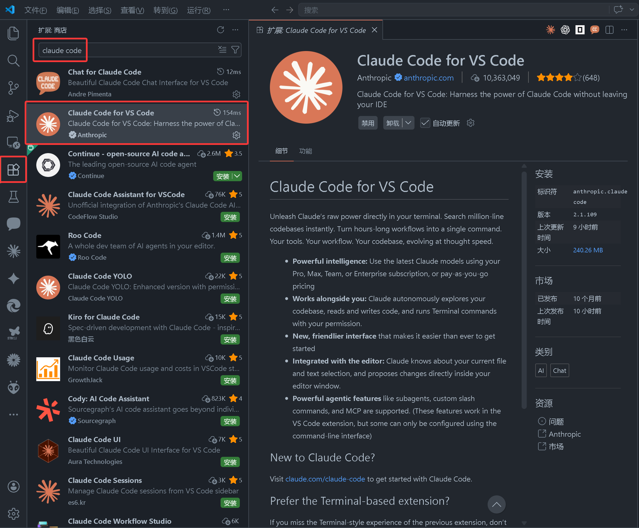
Task: Click the filter extensions funnel icon
Action: 235,50
